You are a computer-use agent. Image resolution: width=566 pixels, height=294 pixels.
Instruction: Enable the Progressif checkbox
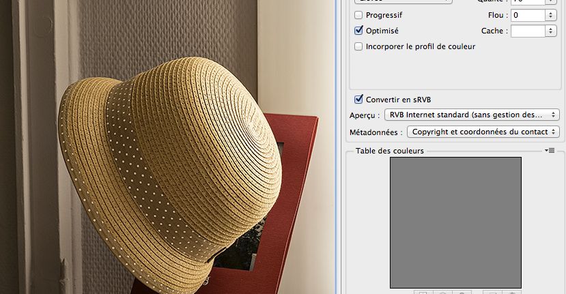pyautogui.click(x=358, y=15)
